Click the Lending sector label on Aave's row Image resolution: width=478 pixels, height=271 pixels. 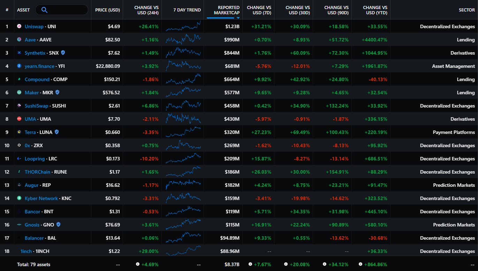[x=466, y=39]
